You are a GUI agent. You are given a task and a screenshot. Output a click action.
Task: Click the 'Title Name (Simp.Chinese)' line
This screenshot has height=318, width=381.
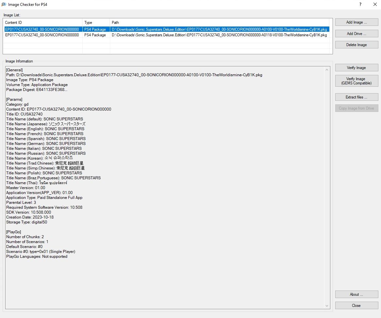(45, 168)
